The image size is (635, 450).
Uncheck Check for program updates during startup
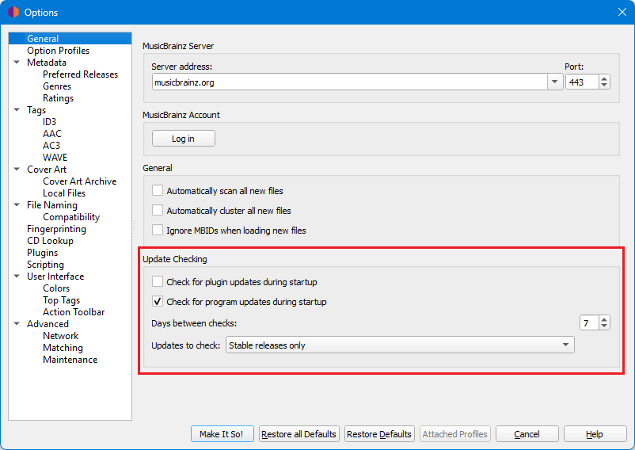point(158,302)
